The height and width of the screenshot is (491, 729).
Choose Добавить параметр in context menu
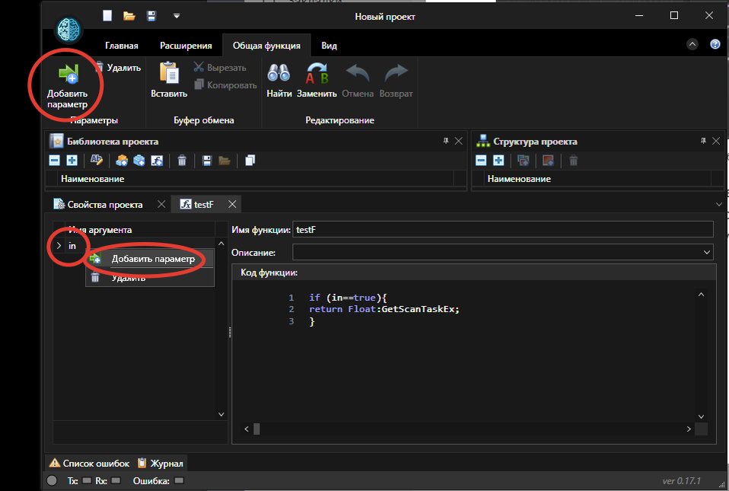tap(150, 259)
